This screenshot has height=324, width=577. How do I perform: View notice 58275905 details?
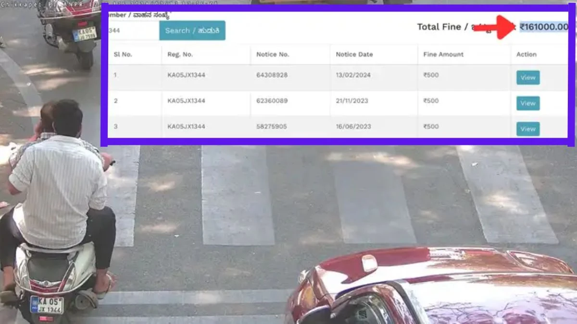point(528,129)
